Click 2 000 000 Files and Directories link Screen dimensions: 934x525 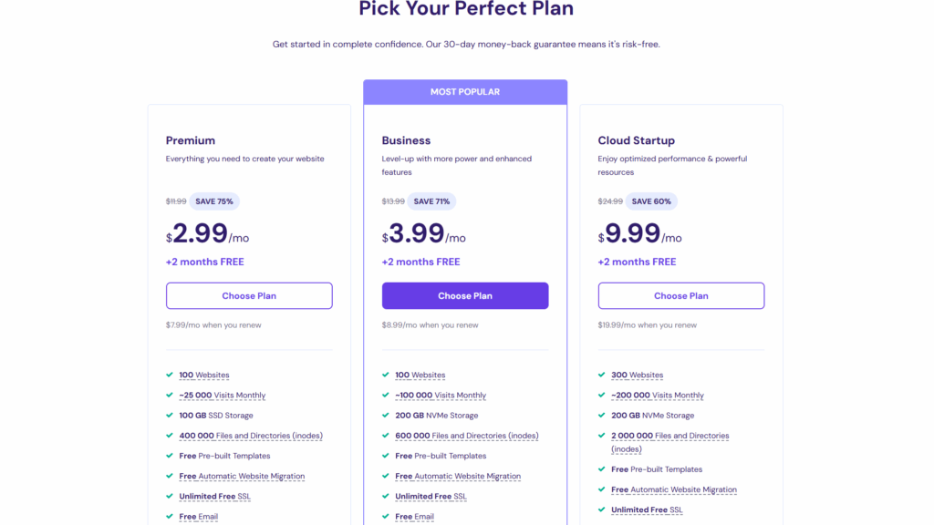(669, 436)
